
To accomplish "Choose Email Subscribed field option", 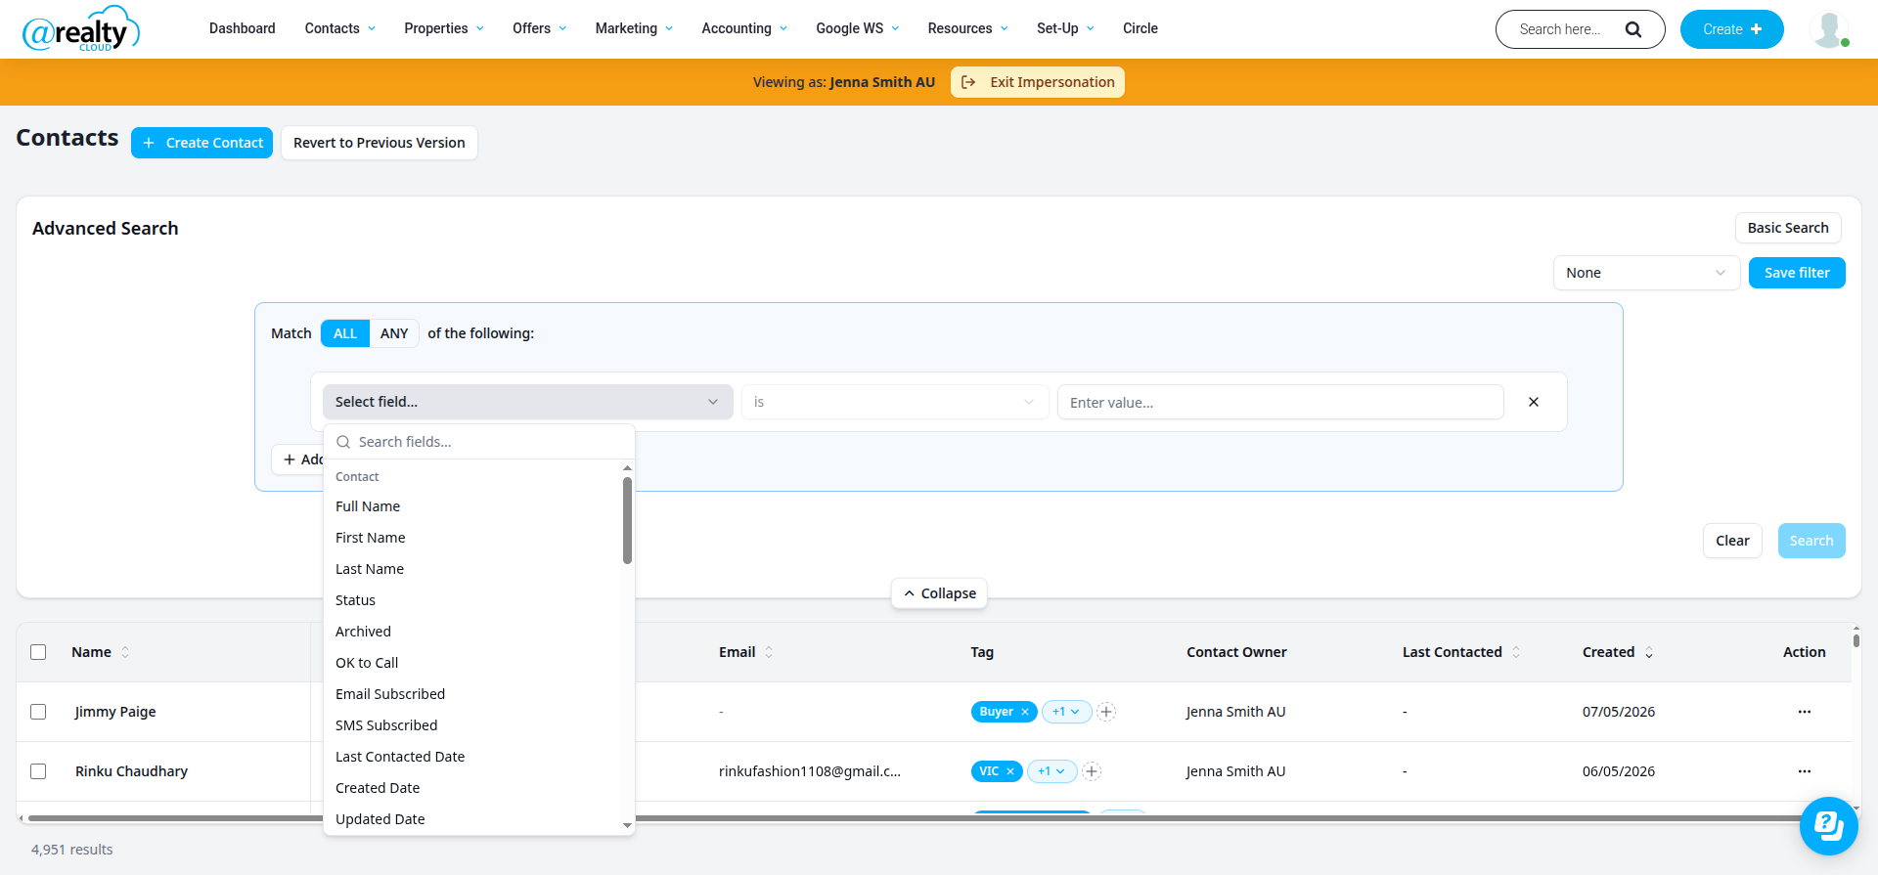I will click(473, 694).
